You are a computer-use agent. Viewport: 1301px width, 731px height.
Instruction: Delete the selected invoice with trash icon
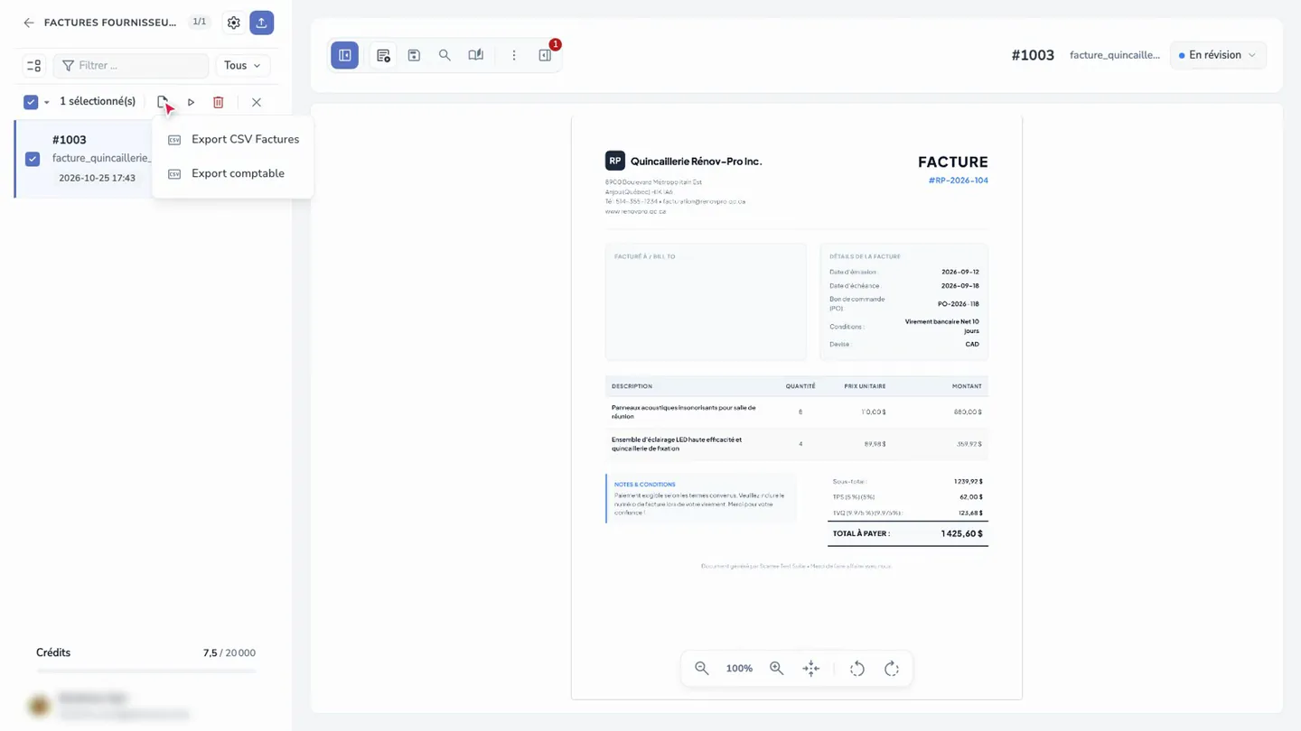click(x=218, y=102)
